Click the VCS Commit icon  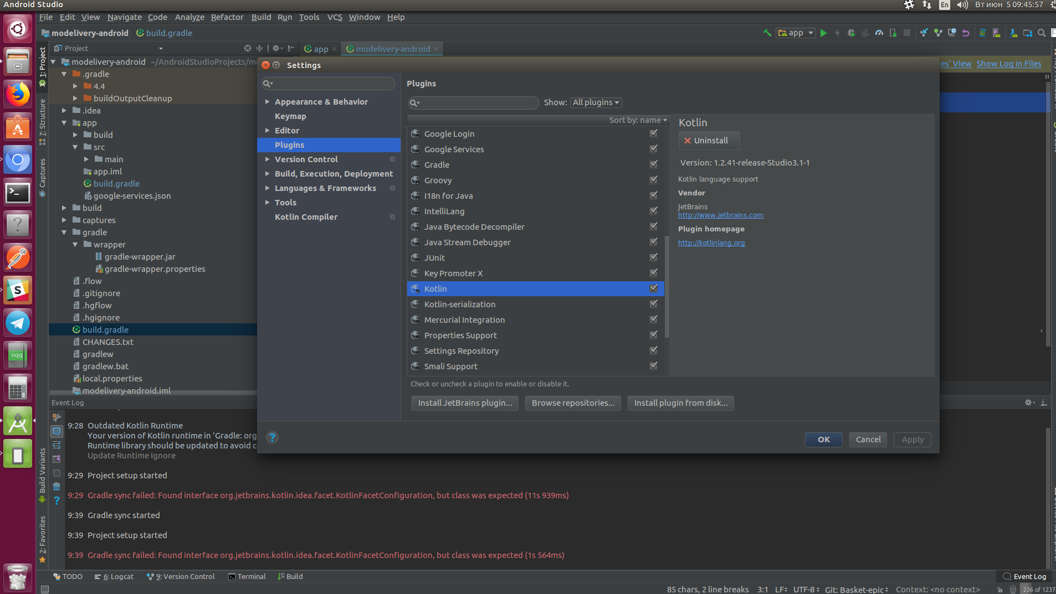(938, 33)
